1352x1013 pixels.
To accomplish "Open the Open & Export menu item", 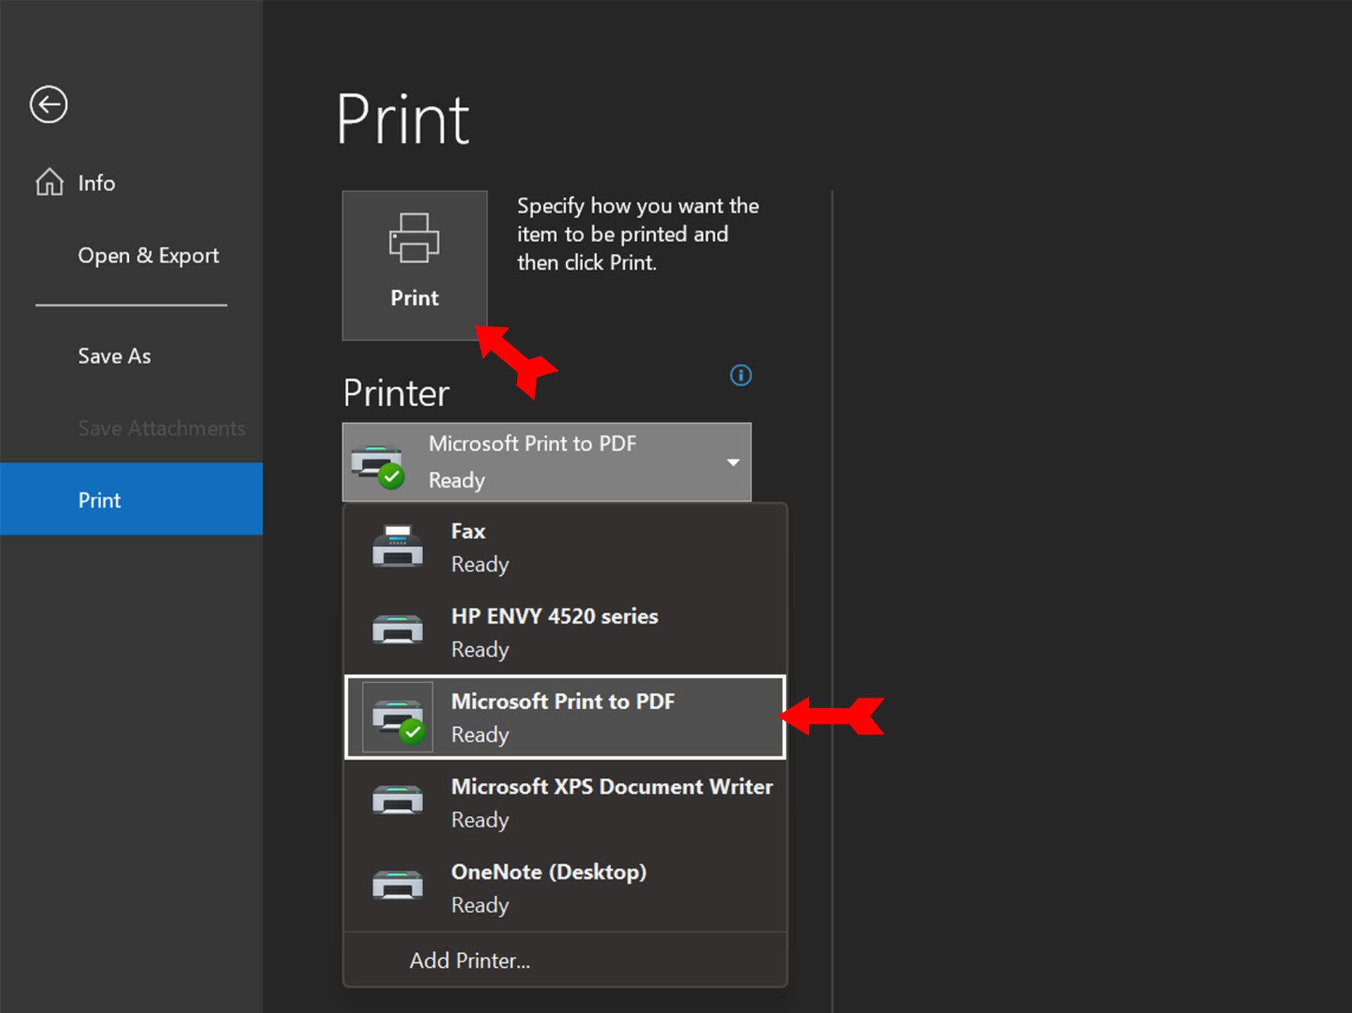I will click(148, 256).
